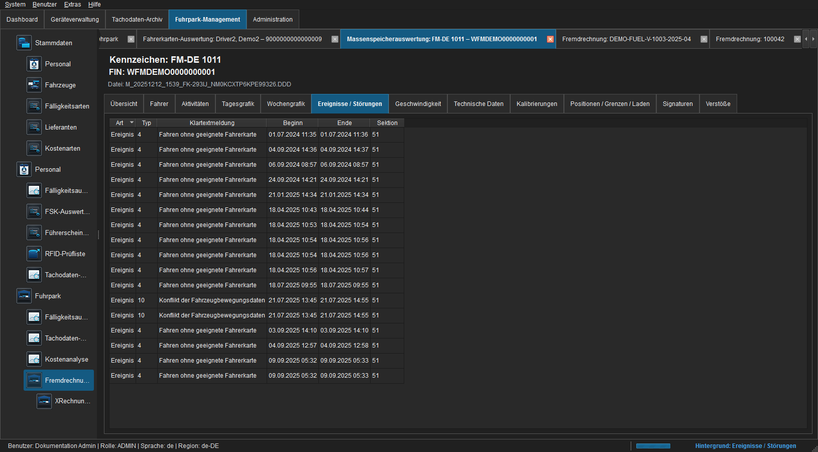Image resolution: width=818 pixels, height=452 pixels.
Task: Close the truncated 'hrpark' tab
Action: point(131,39)
